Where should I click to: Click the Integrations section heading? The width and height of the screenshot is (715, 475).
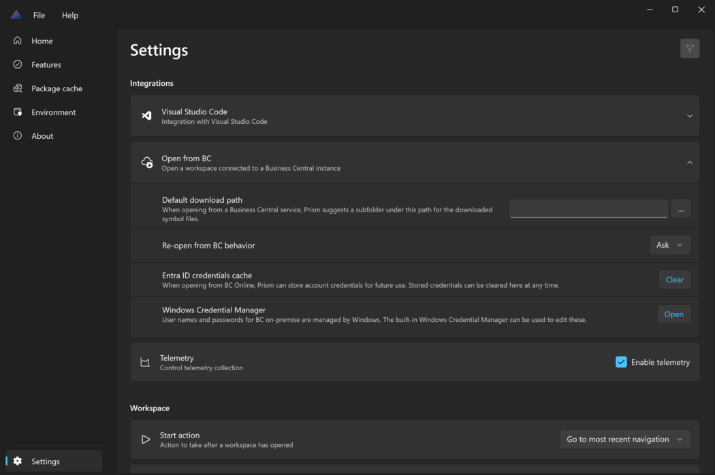151,83
